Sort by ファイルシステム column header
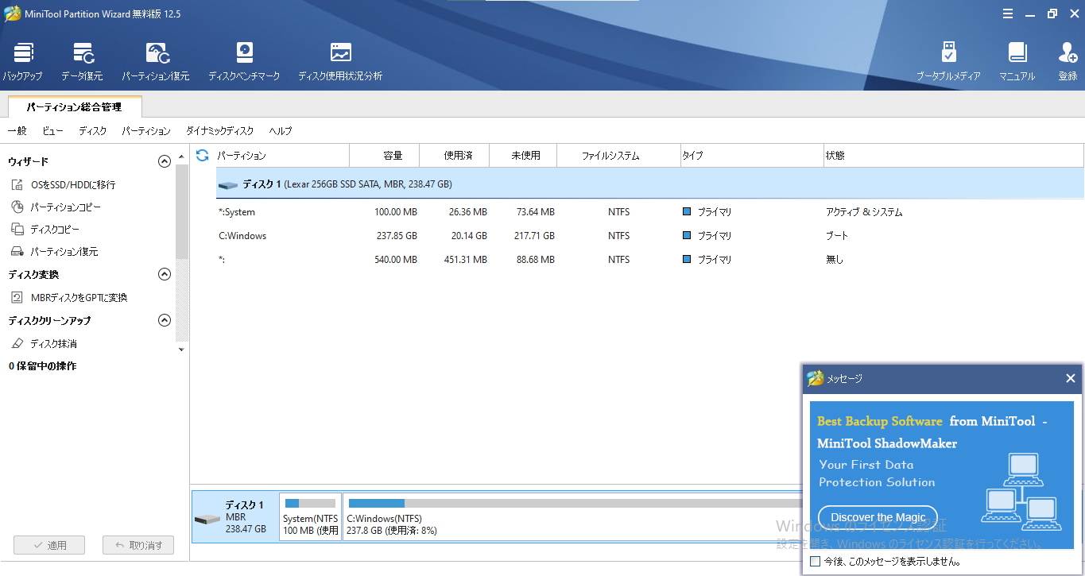 618,156
